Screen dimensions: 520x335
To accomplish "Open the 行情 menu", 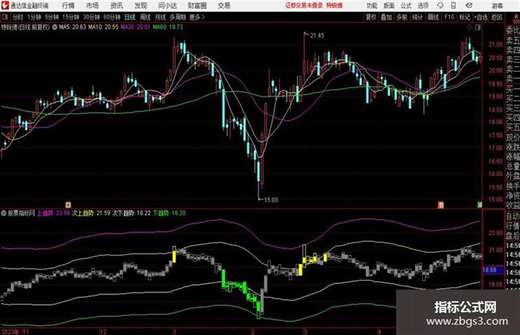I will pos(68,6).
